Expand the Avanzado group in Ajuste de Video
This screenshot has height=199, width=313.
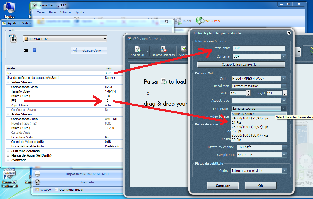point(8,160)
